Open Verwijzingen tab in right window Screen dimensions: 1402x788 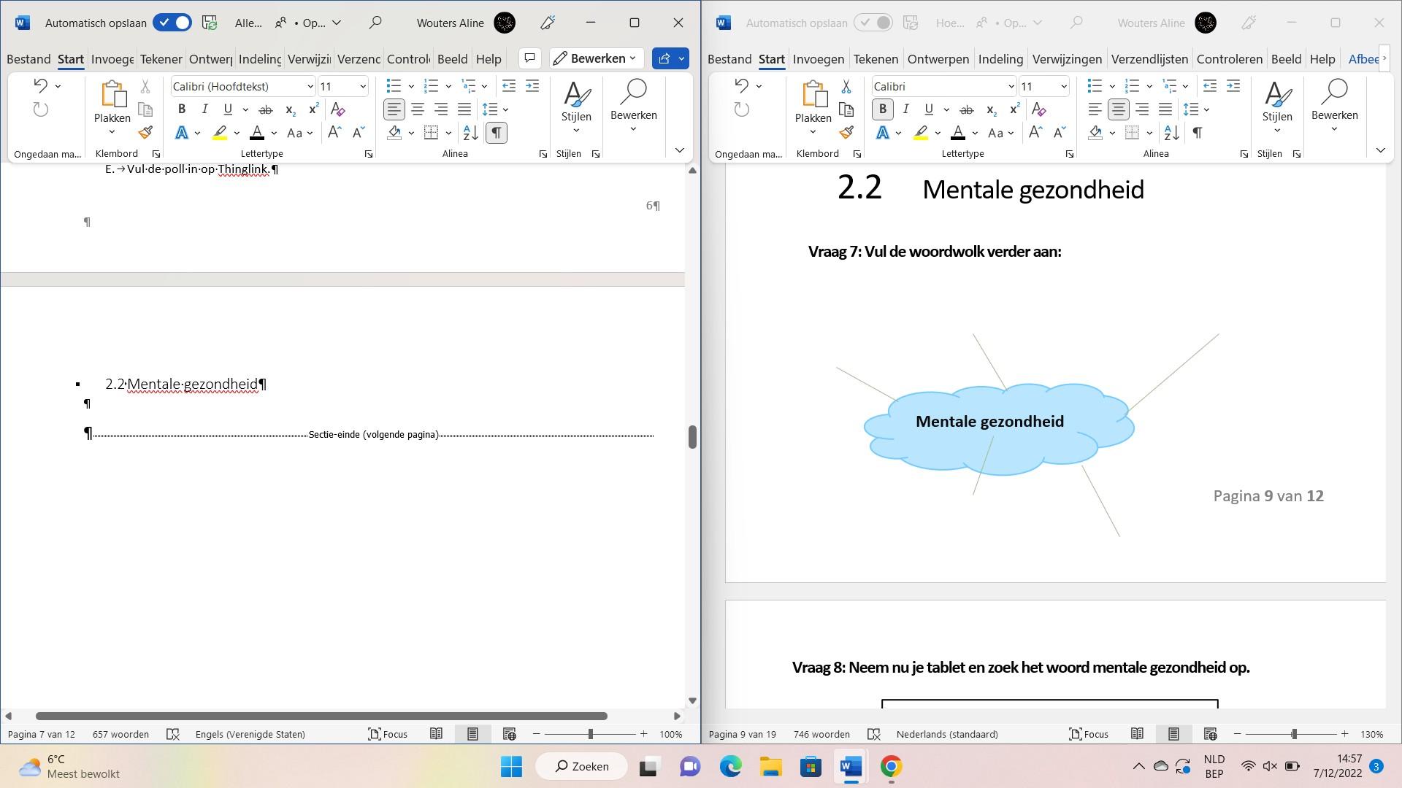[x=1067, y=59]
